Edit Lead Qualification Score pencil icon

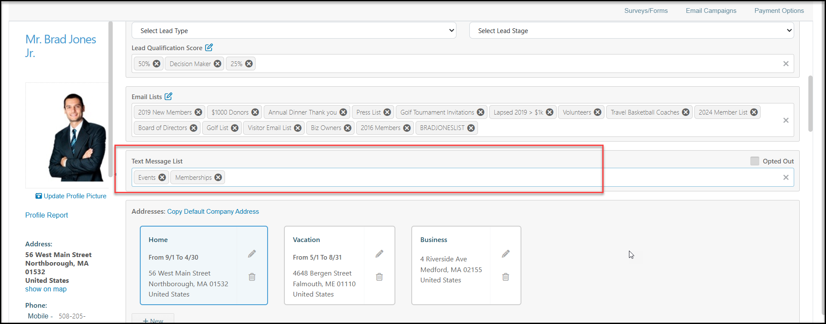click(x=209, y=48)
